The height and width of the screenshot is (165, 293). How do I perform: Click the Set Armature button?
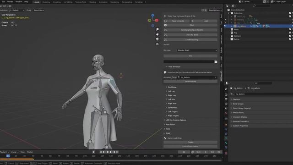(190, 82)
